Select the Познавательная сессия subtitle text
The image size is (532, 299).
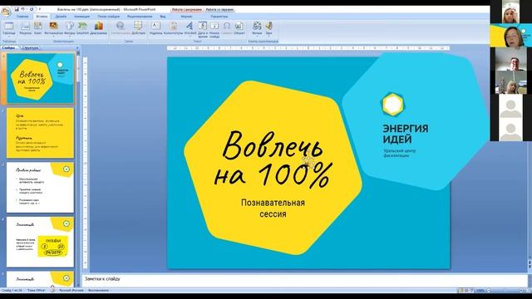tap(273, 208)
